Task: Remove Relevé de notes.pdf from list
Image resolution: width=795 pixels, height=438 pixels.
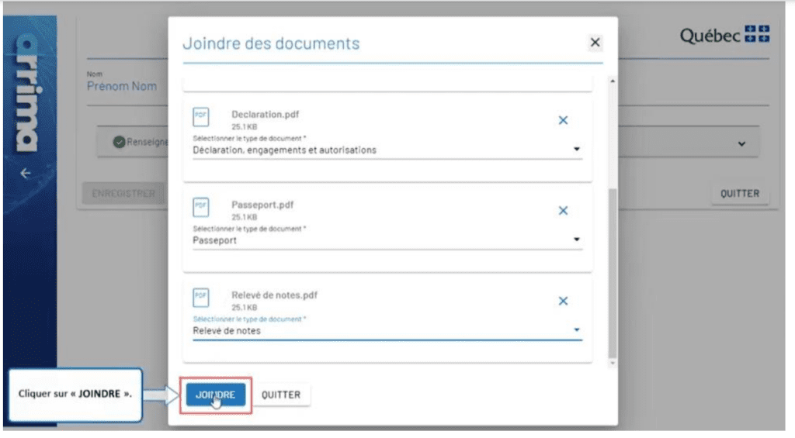Action: click(x=563, y=301)
